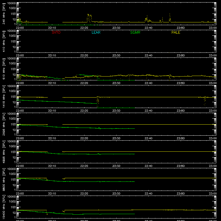Select the 2695 MHz [SFU] axis label

(4, 124)
